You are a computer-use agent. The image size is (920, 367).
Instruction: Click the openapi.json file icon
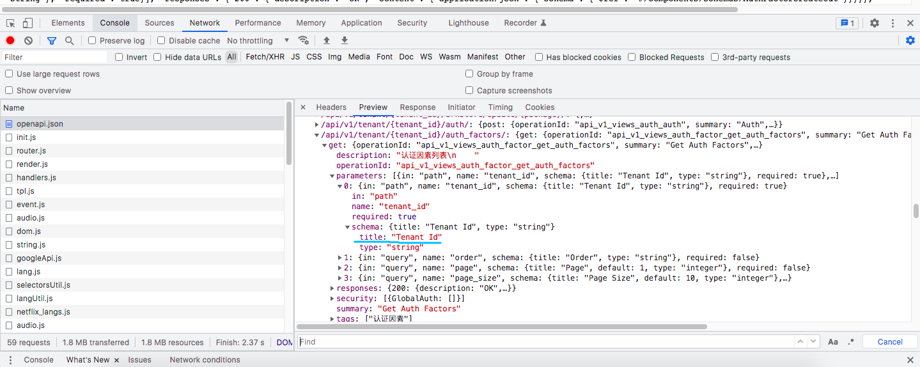(9, 124)
